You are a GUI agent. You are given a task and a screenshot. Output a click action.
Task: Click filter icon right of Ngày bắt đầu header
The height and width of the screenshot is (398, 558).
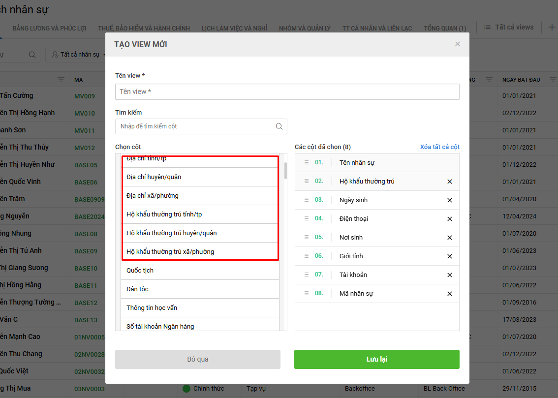[x=553, y=79]
